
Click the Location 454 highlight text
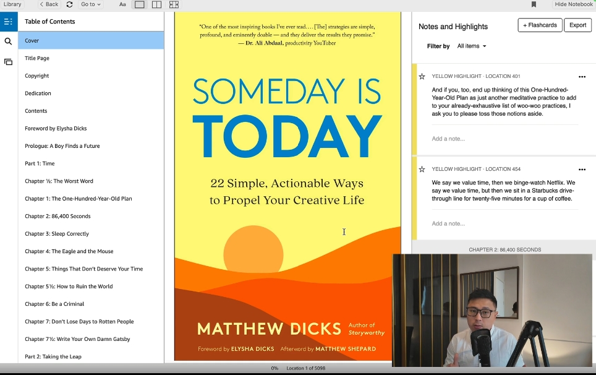point(503,191)
